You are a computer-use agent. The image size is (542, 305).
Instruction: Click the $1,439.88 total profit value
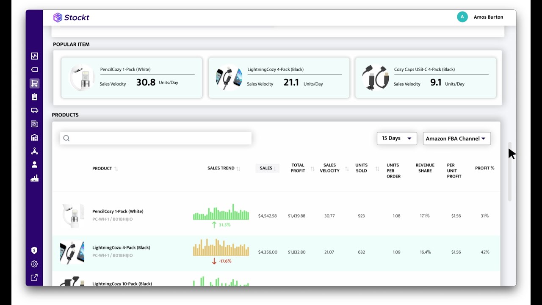(x=296, y=216)
